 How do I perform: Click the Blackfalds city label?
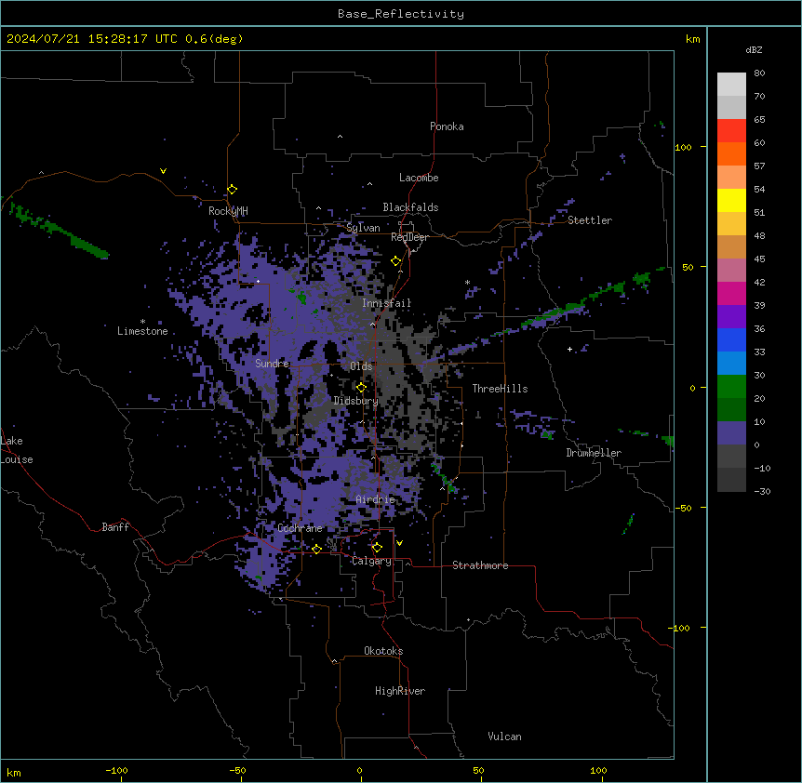(410, 207)
